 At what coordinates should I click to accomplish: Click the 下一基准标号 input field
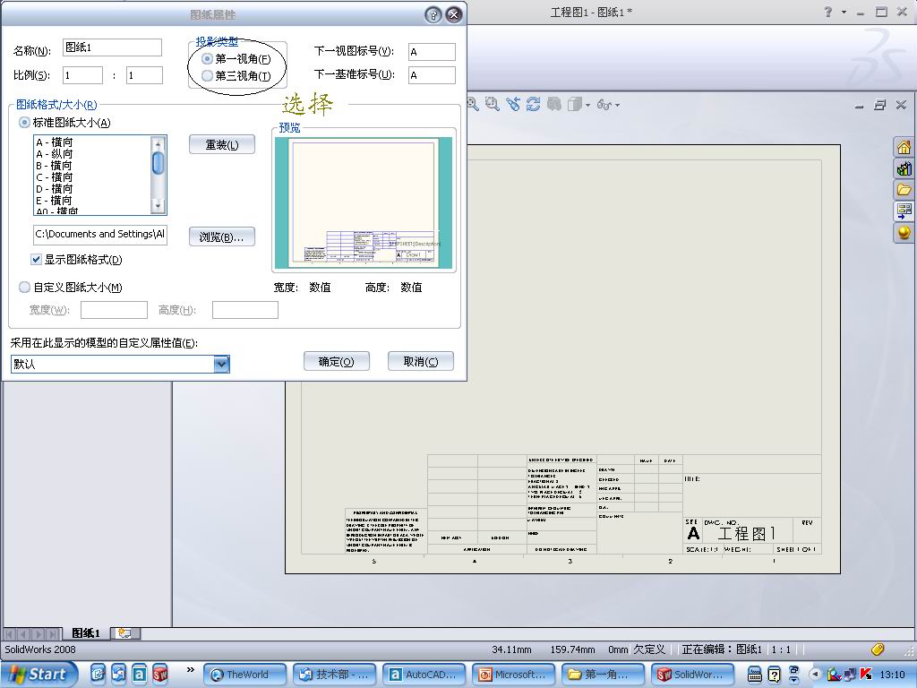coord(432,75)
